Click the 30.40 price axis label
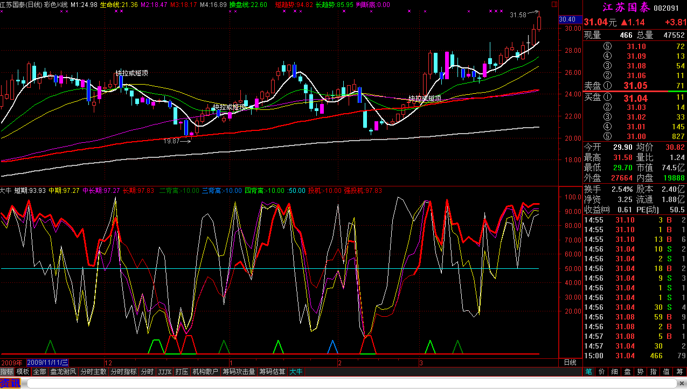687x389 pixels. click(567, 19)
